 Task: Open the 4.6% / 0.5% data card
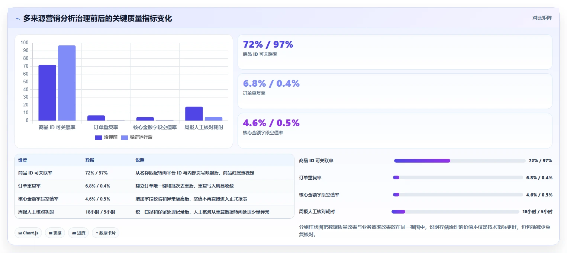pyautogui.click(x=395, y=131)
